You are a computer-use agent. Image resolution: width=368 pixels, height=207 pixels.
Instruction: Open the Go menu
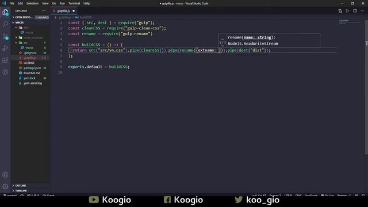point(54,3)
